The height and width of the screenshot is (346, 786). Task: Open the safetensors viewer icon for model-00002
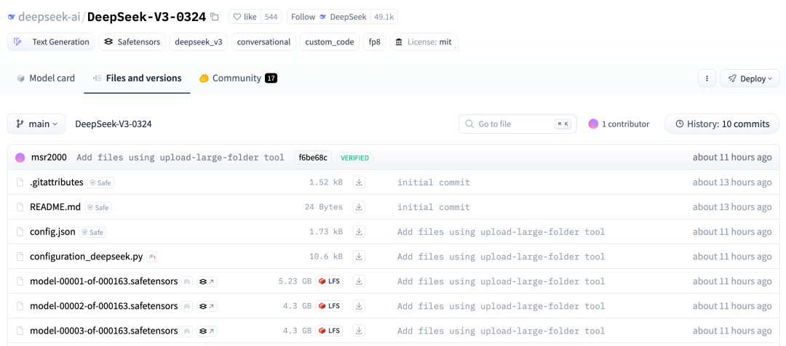click(207, 307)
